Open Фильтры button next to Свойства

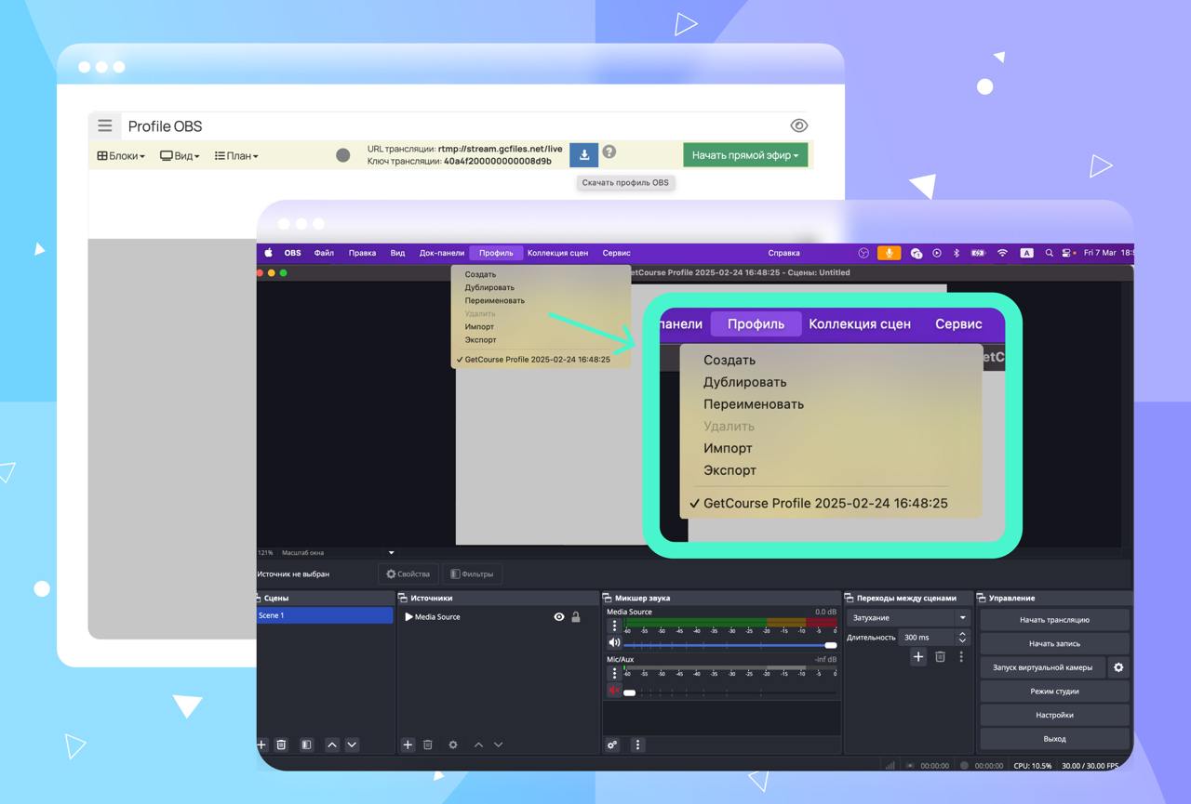[x=472, y=574]
